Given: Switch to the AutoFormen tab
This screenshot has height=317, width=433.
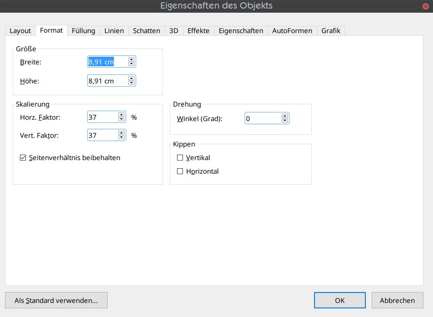Looking at the screenshot, I should [292, 31].
